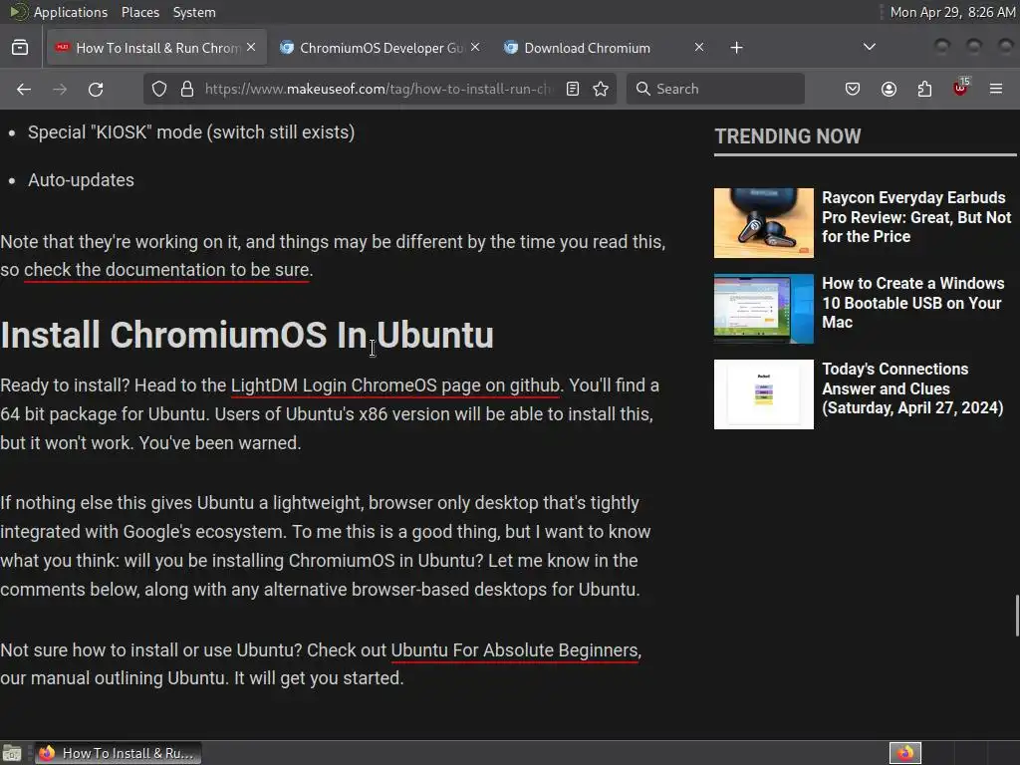Close the Download Chromium tab

point(699,48)
